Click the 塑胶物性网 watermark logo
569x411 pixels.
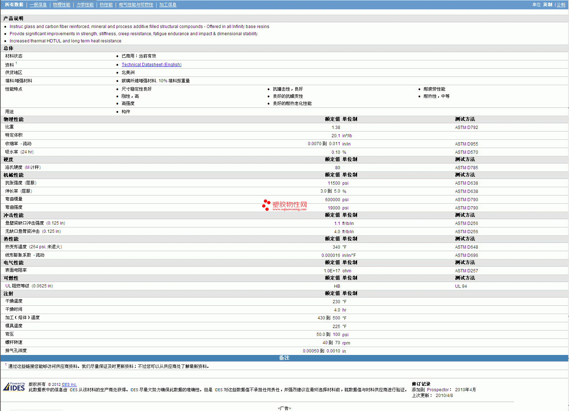coord(284,205)
